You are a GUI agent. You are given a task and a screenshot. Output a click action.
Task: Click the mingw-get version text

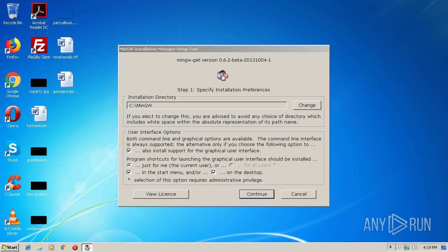(x=224, y=60)
